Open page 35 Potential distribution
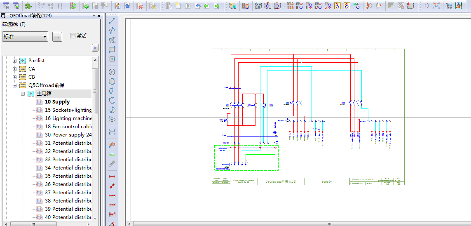Viewport: 471px width, 226px height. pos(68,176)
